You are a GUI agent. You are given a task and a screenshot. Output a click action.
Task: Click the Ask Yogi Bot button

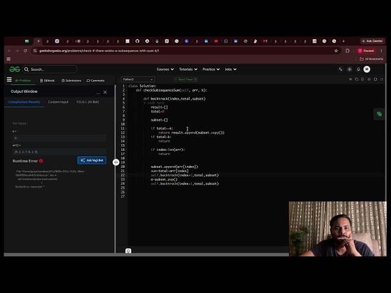pyautogui.click(x=92, y=160)
